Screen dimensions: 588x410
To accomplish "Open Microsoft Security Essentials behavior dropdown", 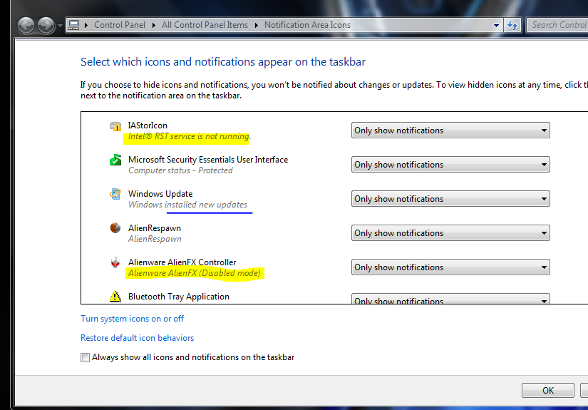I will tap(450, 164).
